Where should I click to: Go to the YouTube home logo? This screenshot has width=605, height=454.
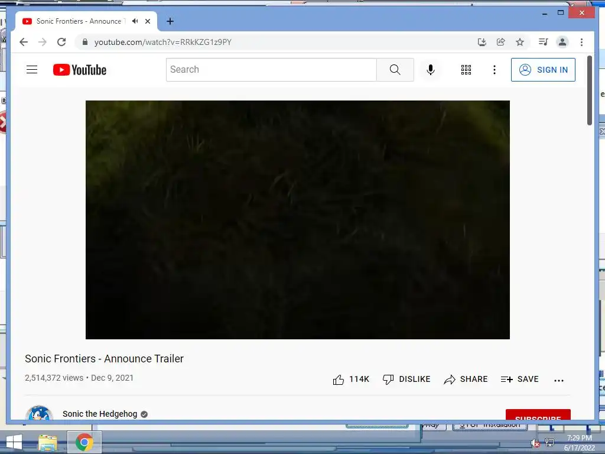pos(80,70)
